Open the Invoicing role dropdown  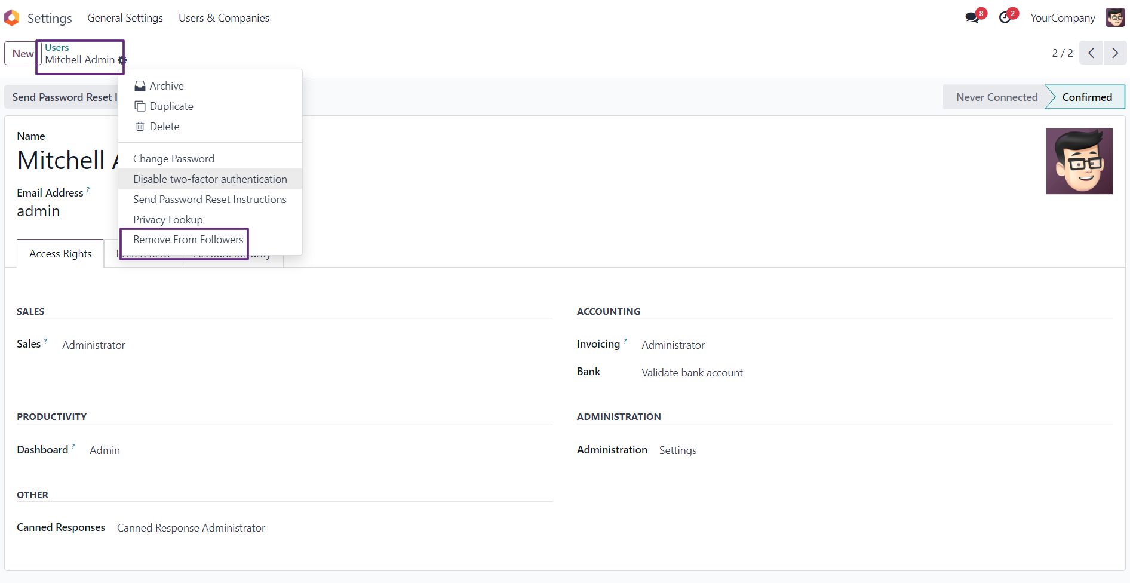click(x=673, y=345)
